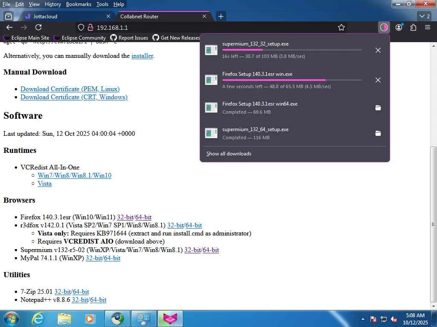Open folder for supermium_132_64_setup.exe download

pyautogui.click(x=378, y=133)
